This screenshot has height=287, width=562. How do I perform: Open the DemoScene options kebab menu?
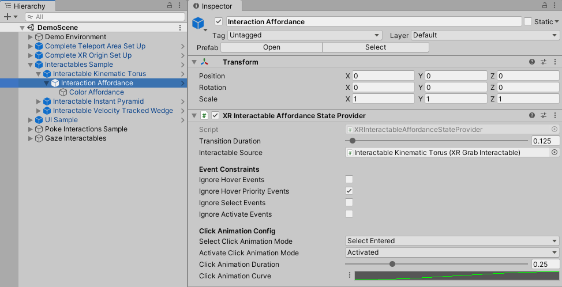[180, 28]
